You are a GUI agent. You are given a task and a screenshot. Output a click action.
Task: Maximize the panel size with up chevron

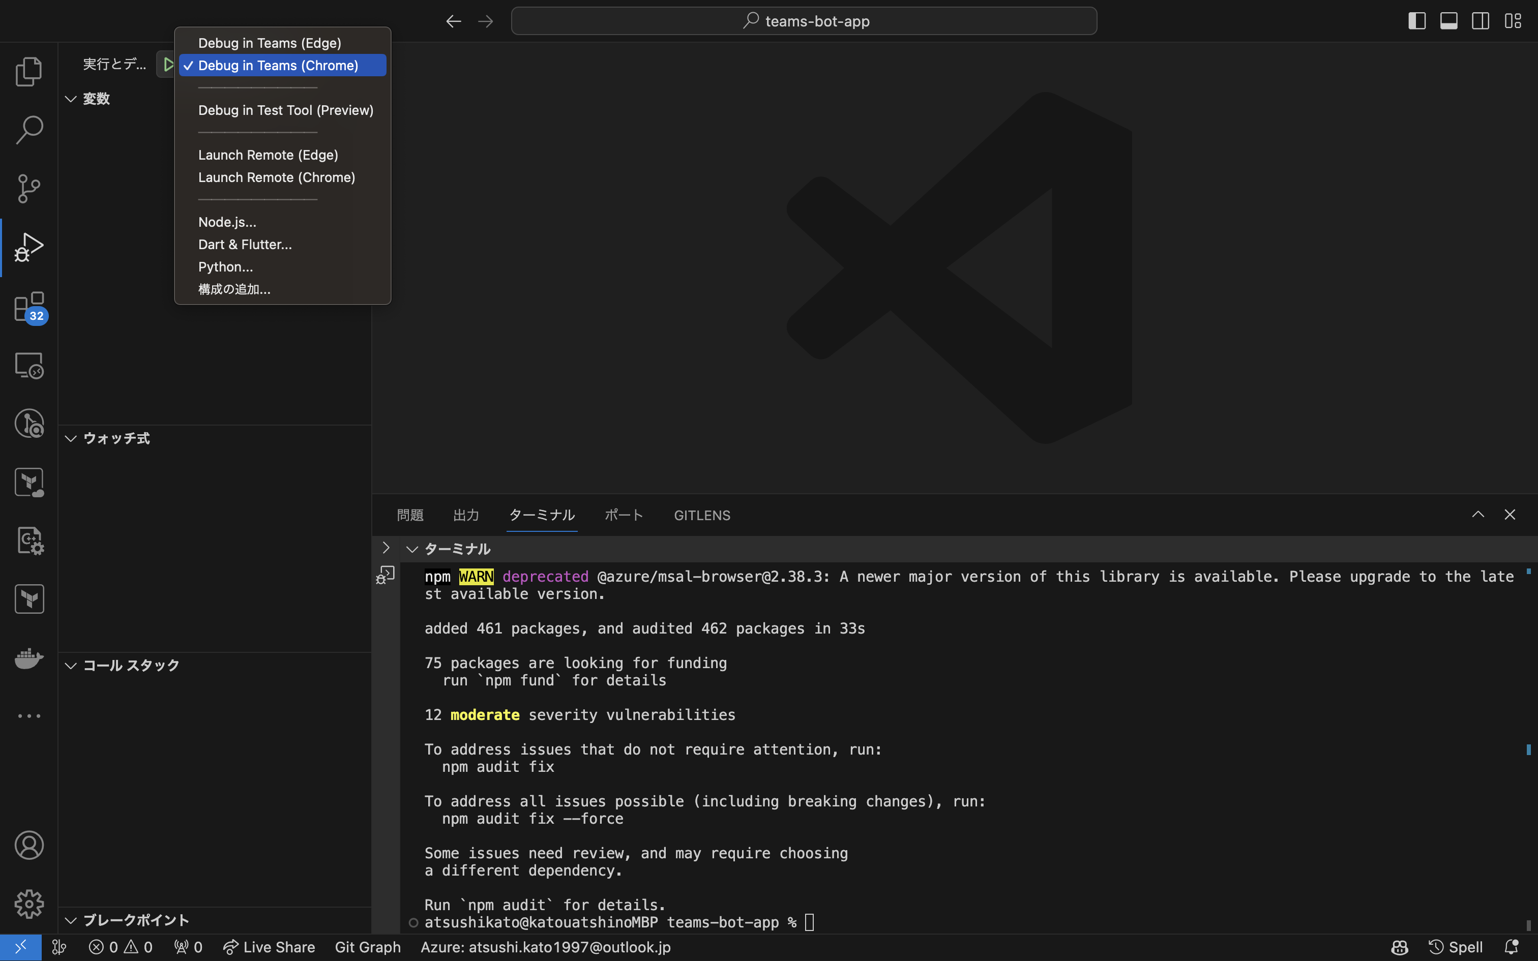1478,514
